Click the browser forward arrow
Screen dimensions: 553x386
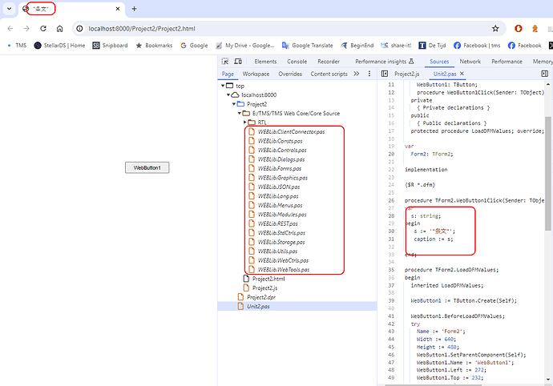click(26, 29)
